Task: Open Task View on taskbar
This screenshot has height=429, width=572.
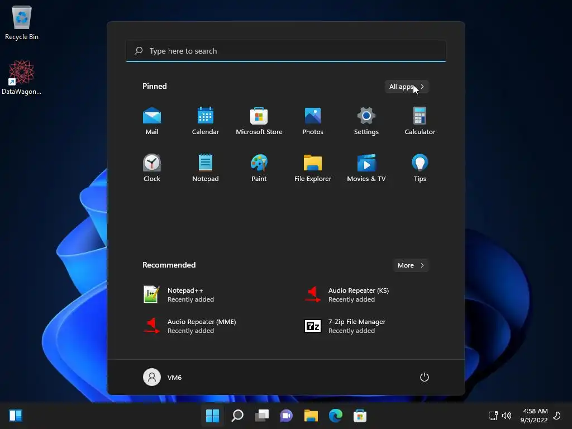Action: [x=261, y=416]
